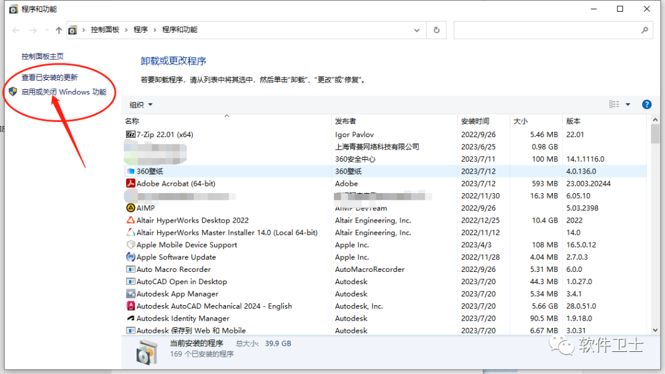665x374 pixels.
Task: Click version 16.5.0.12
Action: coord(581,245)
